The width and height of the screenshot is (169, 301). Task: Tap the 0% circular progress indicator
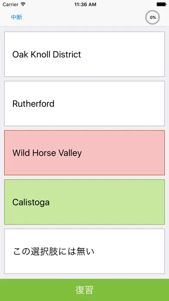click(153, 17)
